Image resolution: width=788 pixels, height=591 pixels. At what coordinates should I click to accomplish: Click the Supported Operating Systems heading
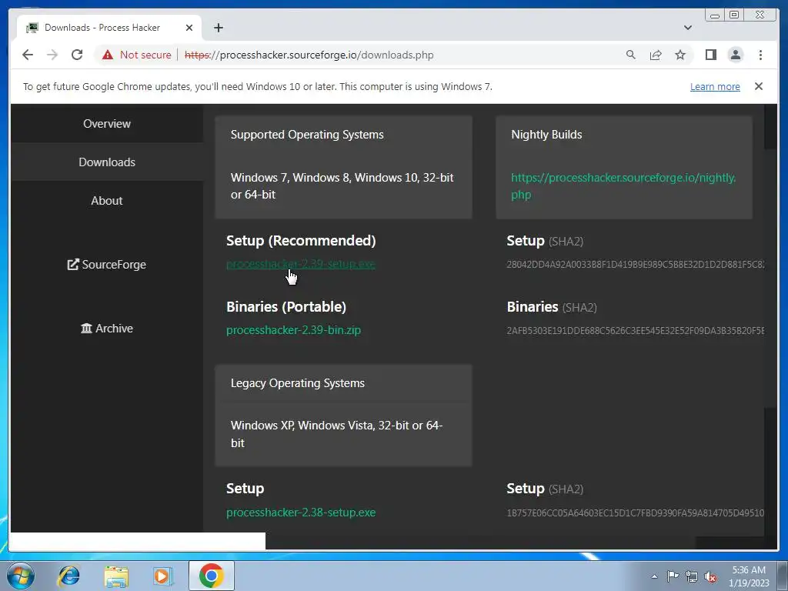[x=307, y=135]
